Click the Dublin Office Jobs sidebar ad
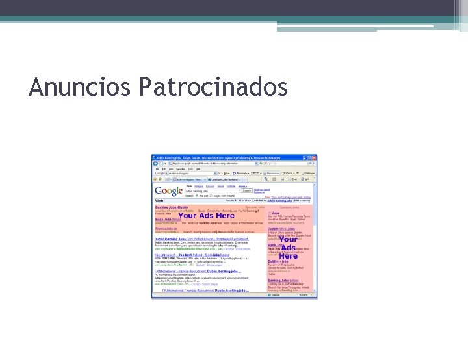This screenshot has height=351, width=468. pyautogui.click(x=281, y=229)
